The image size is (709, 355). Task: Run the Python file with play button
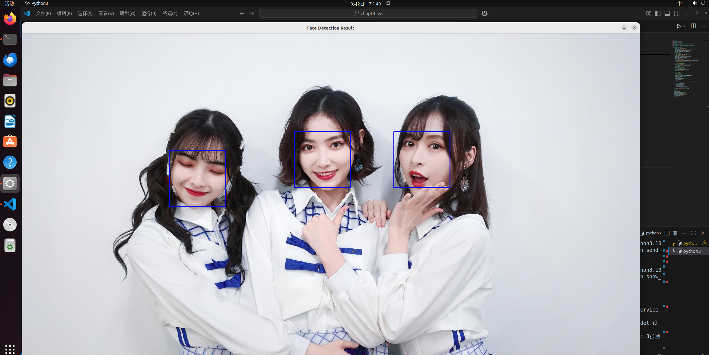679,26
